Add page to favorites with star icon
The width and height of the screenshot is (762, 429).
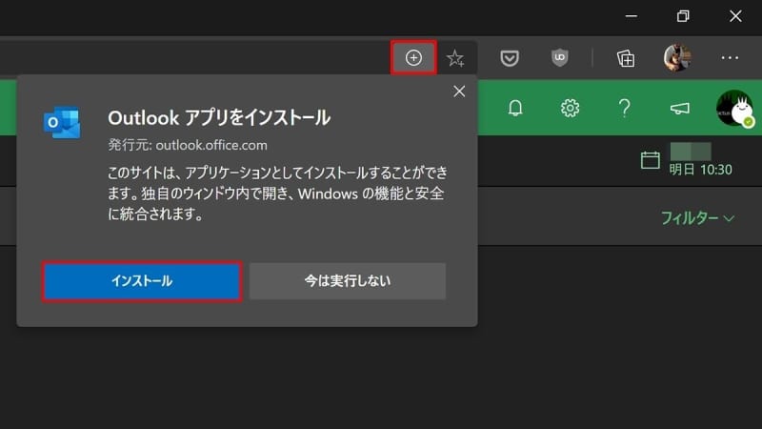click(x=455, y=58)
